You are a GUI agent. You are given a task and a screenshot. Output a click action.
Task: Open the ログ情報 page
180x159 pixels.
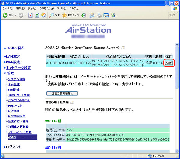(14, 111)
